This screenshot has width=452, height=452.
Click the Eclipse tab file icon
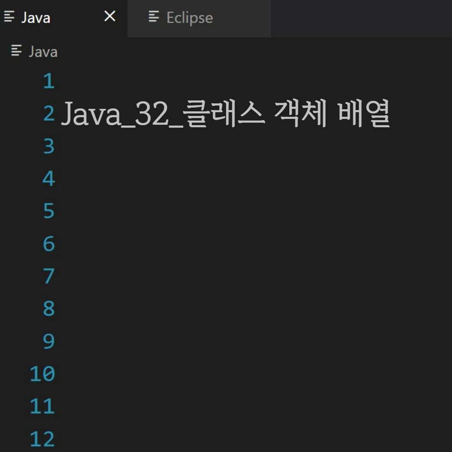tap(154, 16)
